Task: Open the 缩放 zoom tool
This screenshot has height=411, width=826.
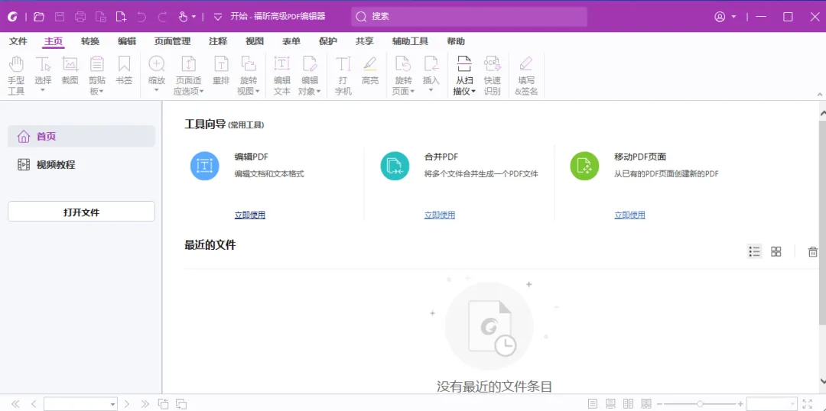Action: pos(157,74)
